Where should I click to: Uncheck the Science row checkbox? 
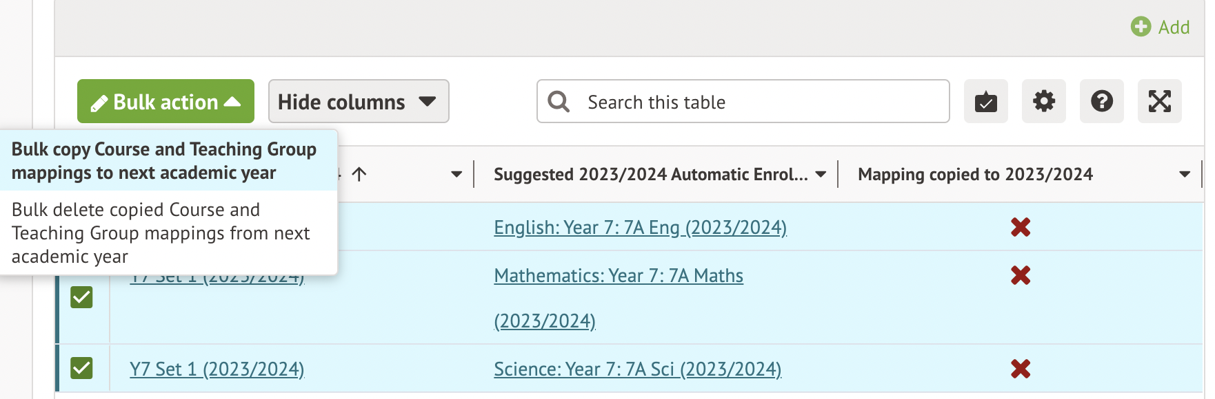pyautogui.click(x=81, y=368)
